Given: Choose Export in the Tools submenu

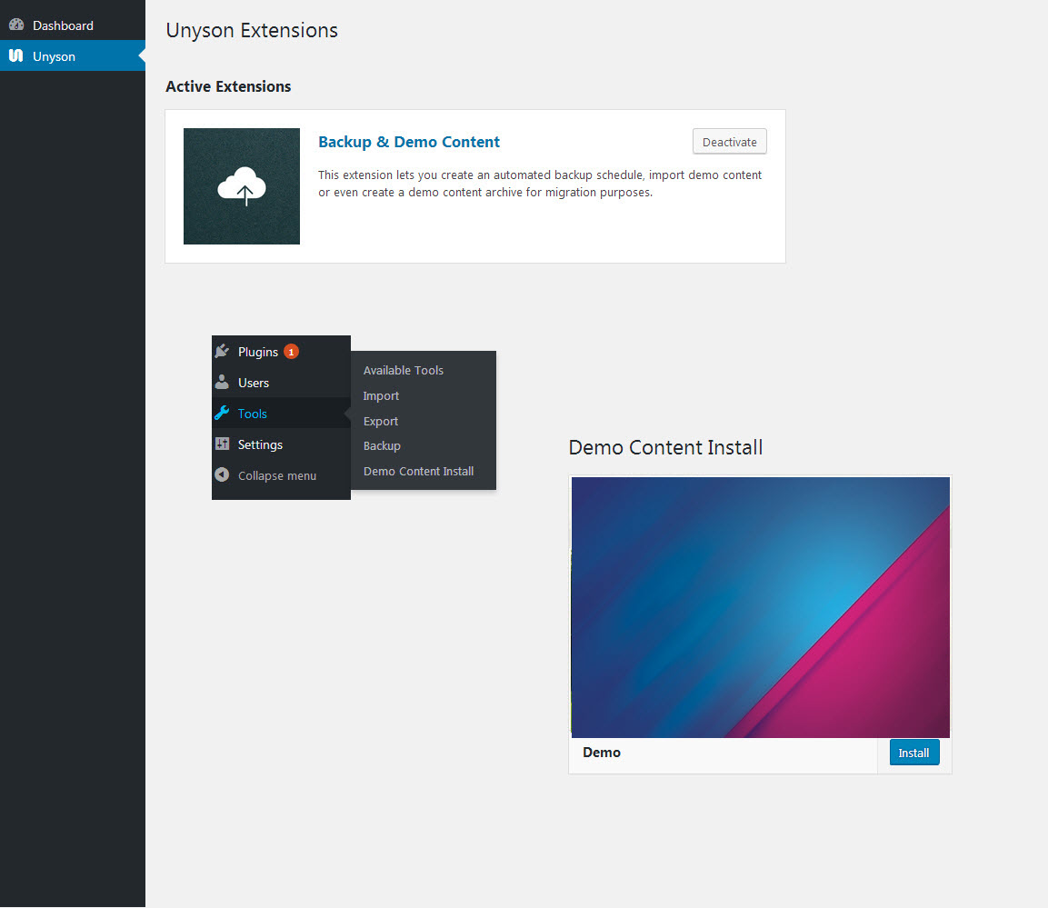Looking at the screenshot, I should pos(381,422).
